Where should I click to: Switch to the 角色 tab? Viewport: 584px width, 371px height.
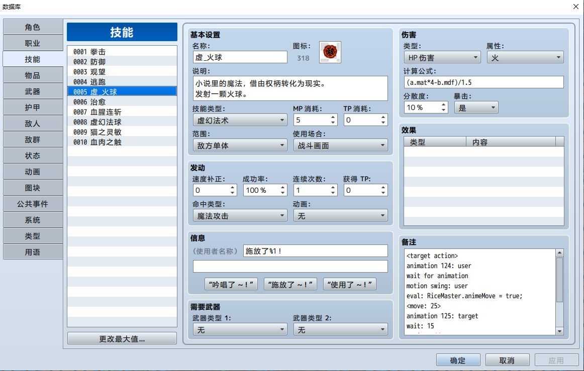click(x=33, y=27)
